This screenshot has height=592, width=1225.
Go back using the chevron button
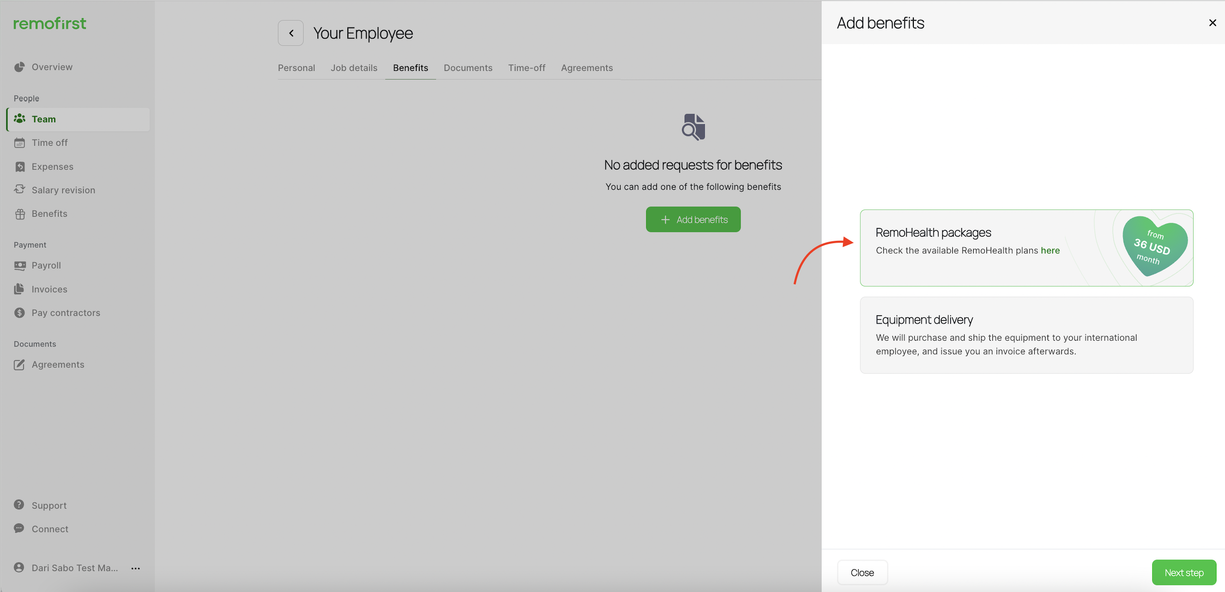(x=291, y=33)
